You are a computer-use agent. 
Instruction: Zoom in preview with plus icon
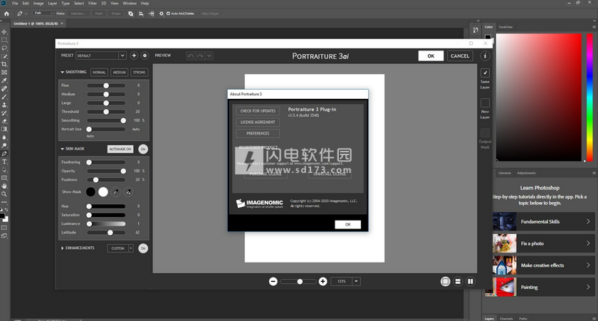click(322, 281)
